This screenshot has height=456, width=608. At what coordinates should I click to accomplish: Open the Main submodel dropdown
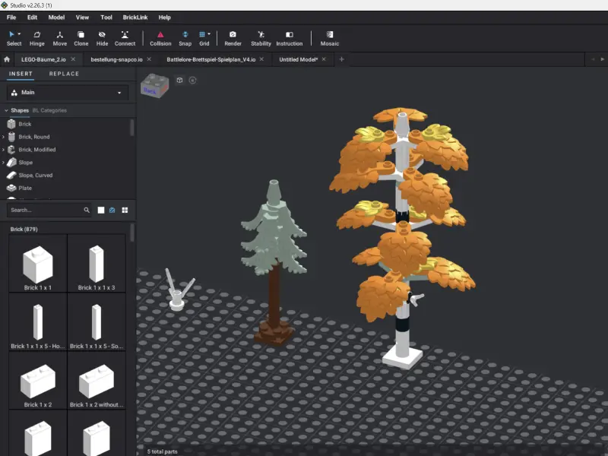[68, 93]
